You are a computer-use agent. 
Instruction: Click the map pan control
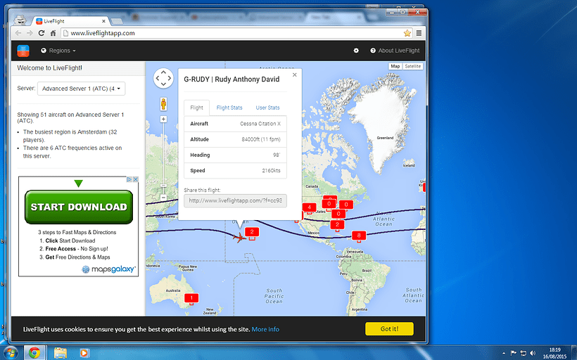click(x=163, y=78)
